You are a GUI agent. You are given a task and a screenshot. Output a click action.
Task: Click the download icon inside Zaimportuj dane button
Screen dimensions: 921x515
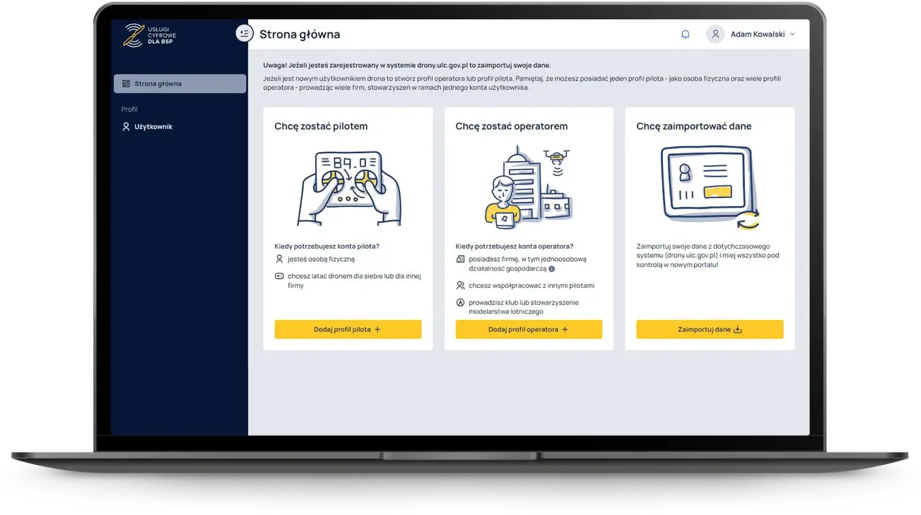737,329
